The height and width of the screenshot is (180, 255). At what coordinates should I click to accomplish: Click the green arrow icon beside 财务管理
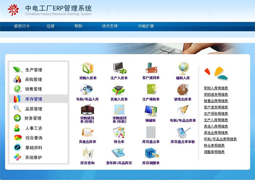coord(17,118)
